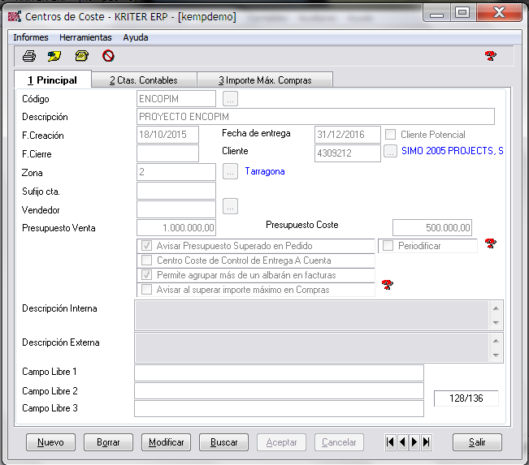Open the Ayuda menu

pyautogui.click(x=135, y=37)
